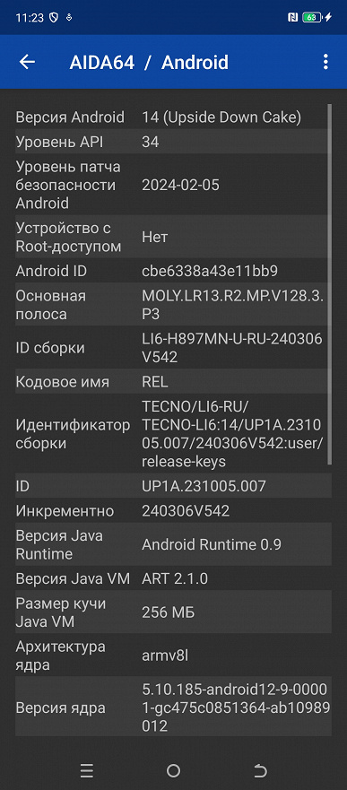Image resolution: width=347 pixels, height=790 pixels.
Task: Select the Уровень API row
Action: pyautogui.click(x=173, y=142)
